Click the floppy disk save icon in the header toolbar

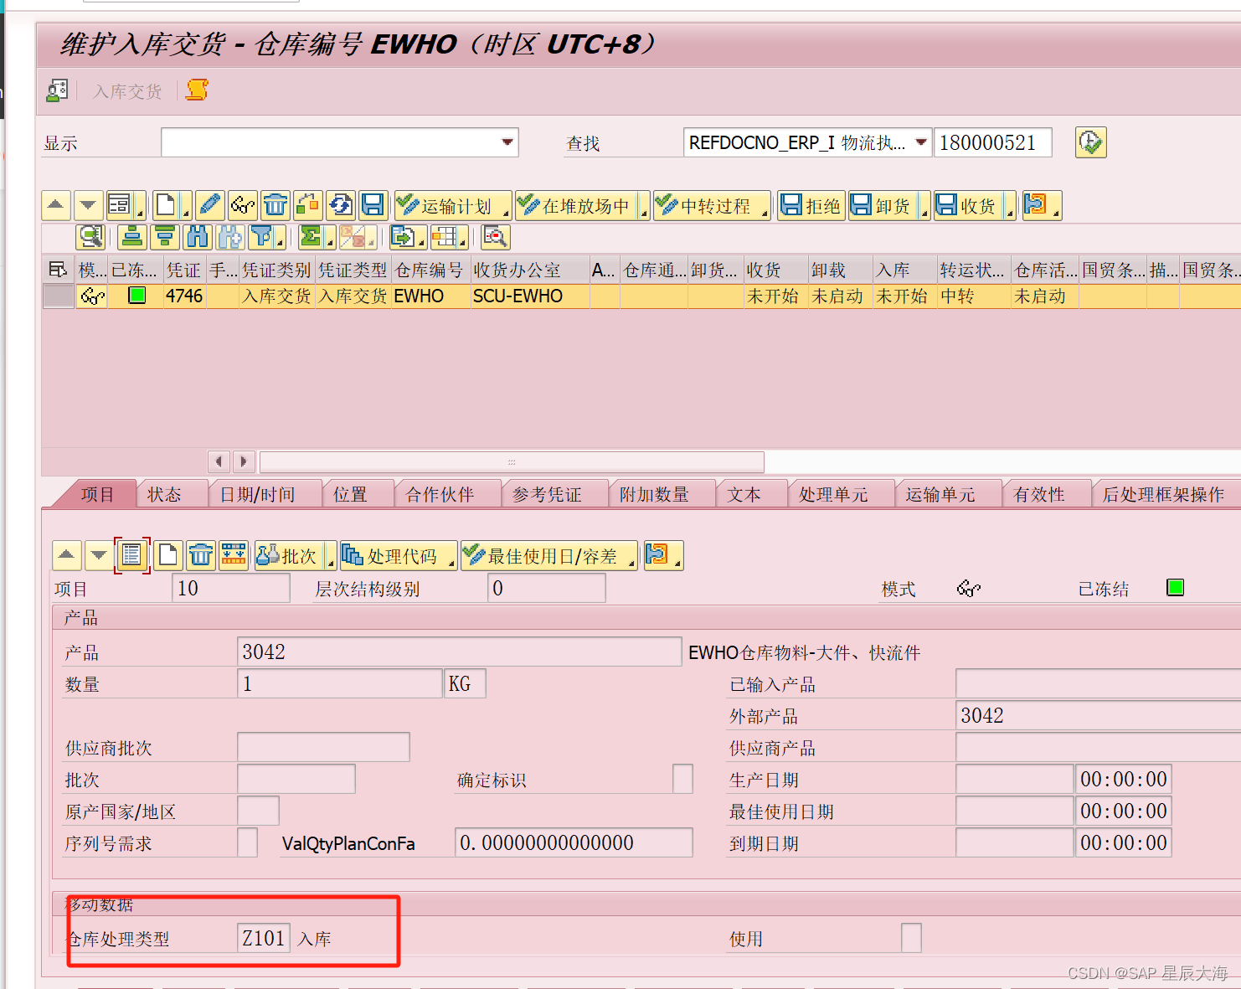(x=373, y=205)
